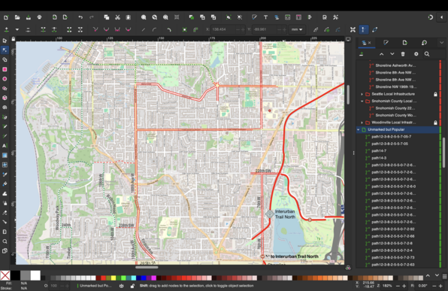Select the Selector arrow tool
The width and height of the screenshot is (448, 291).
pos(5,41)
